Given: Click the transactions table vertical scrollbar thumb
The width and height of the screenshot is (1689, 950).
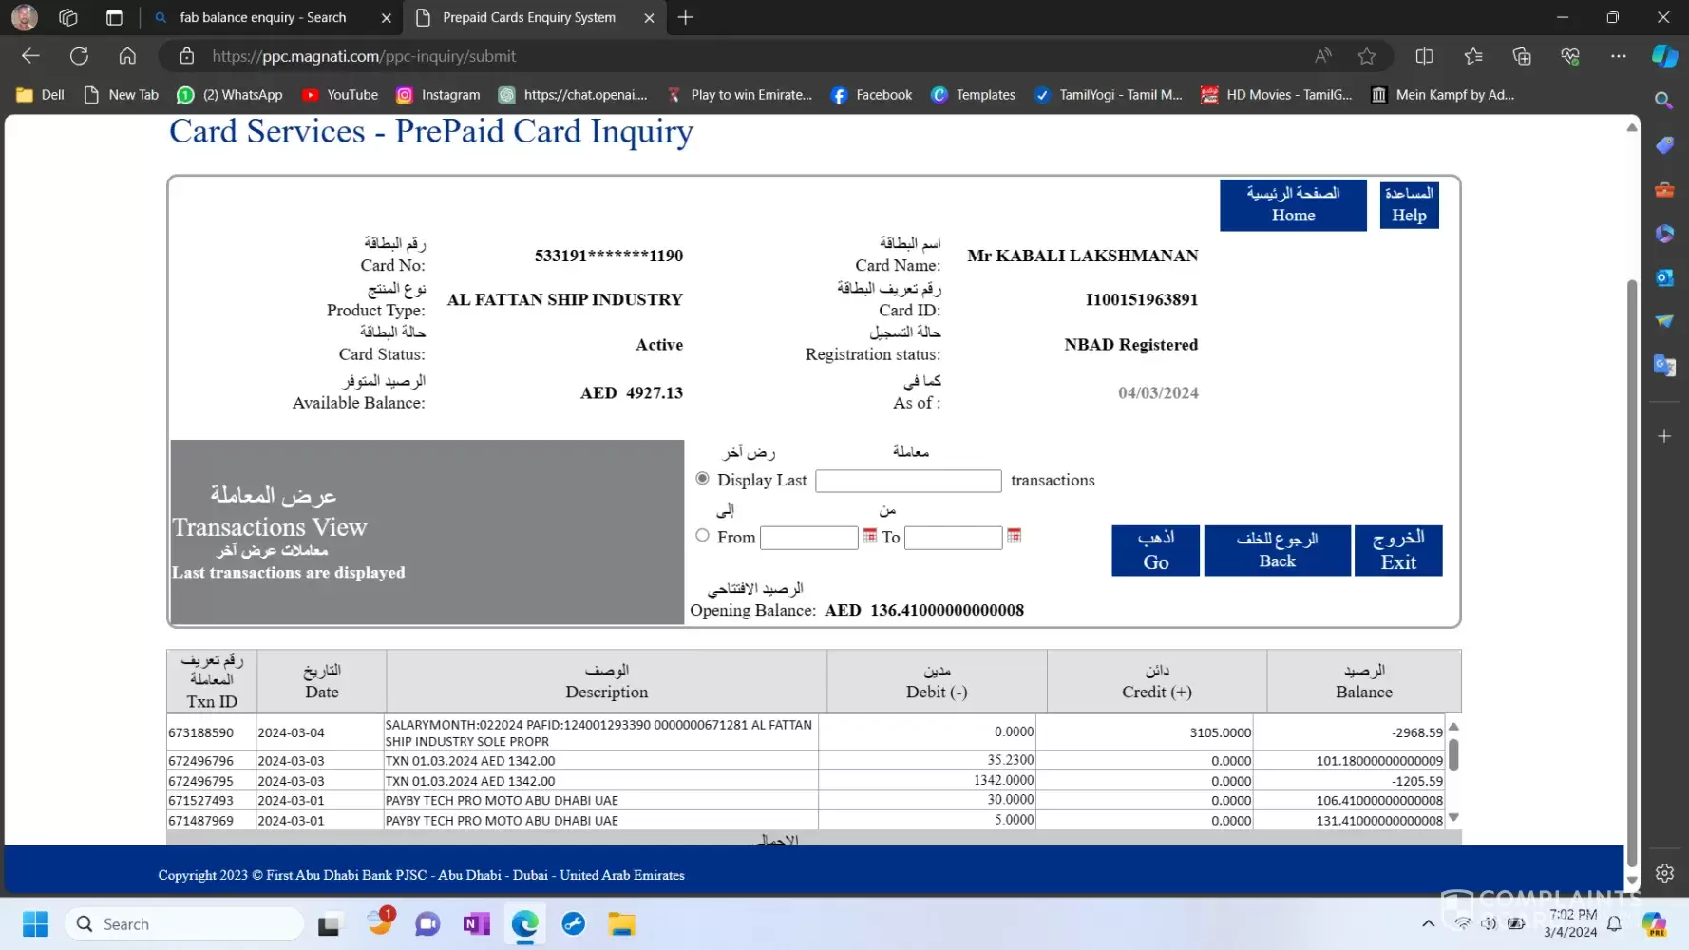Looking at the screenshot, I should click(1453, 755).
